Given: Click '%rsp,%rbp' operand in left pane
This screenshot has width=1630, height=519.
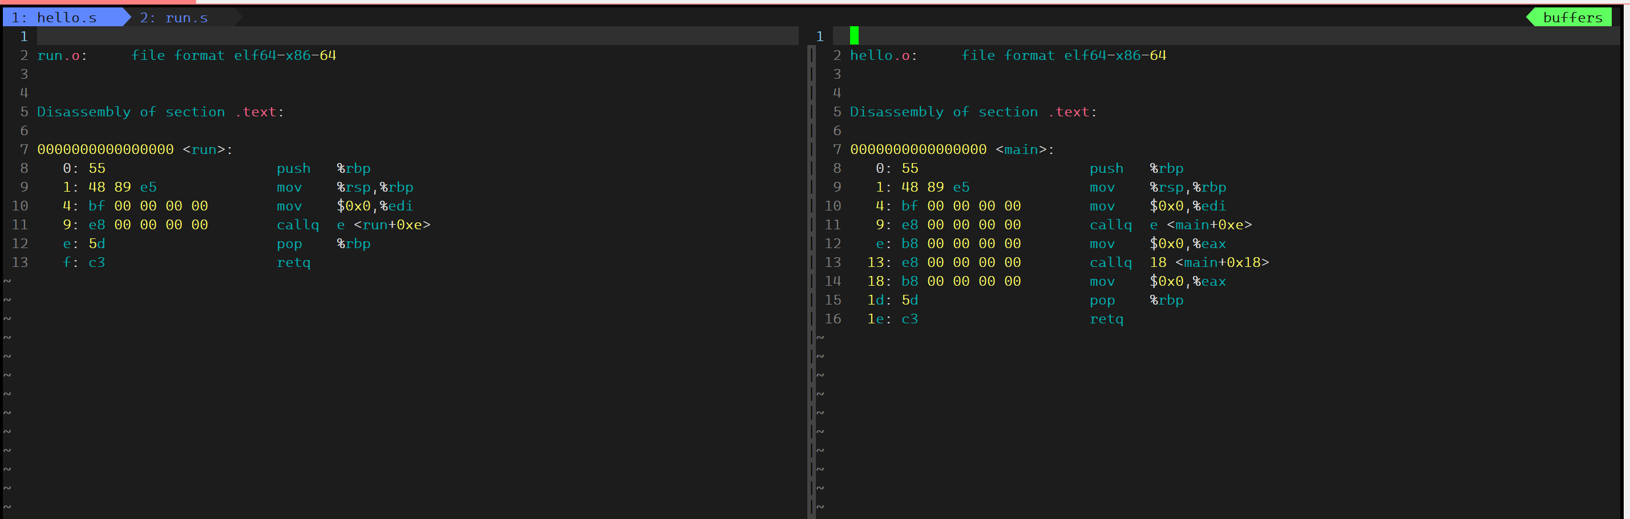Looking at the screenshot, I should tap(375, 187).
